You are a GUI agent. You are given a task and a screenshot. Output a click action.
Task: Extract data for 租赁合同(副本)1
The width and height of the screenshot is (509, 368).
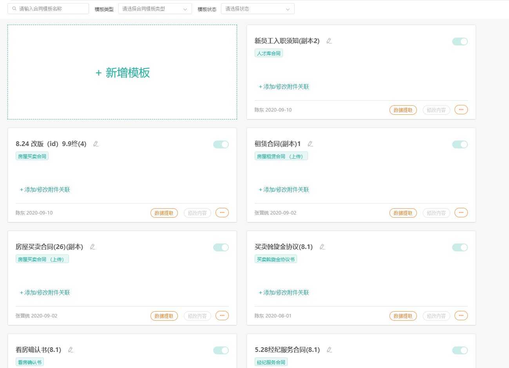403,213
